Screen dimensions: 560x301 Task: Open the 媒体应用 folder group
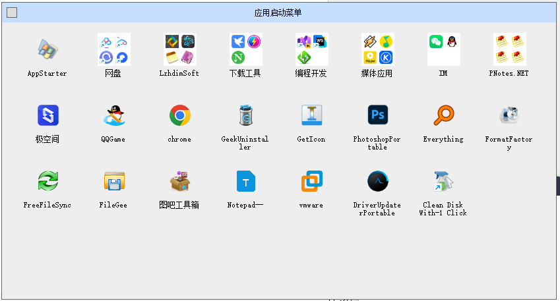click(x=377, y=50)
